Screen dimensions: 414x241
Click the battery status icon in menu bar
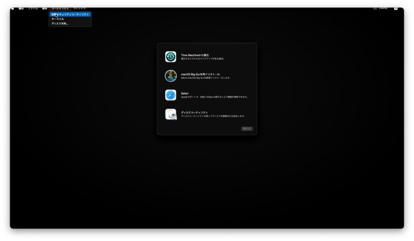pos(375,8)
